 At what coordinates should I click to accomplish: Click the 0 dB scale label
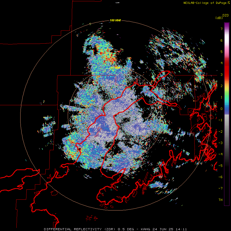[222, 109]
